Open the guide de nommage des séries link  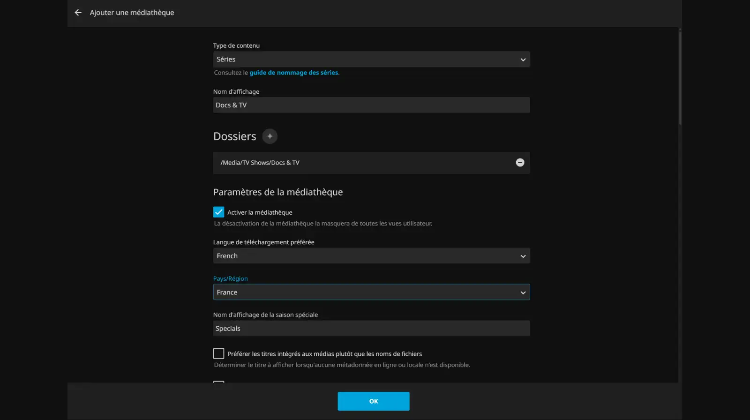click(294, 73)
